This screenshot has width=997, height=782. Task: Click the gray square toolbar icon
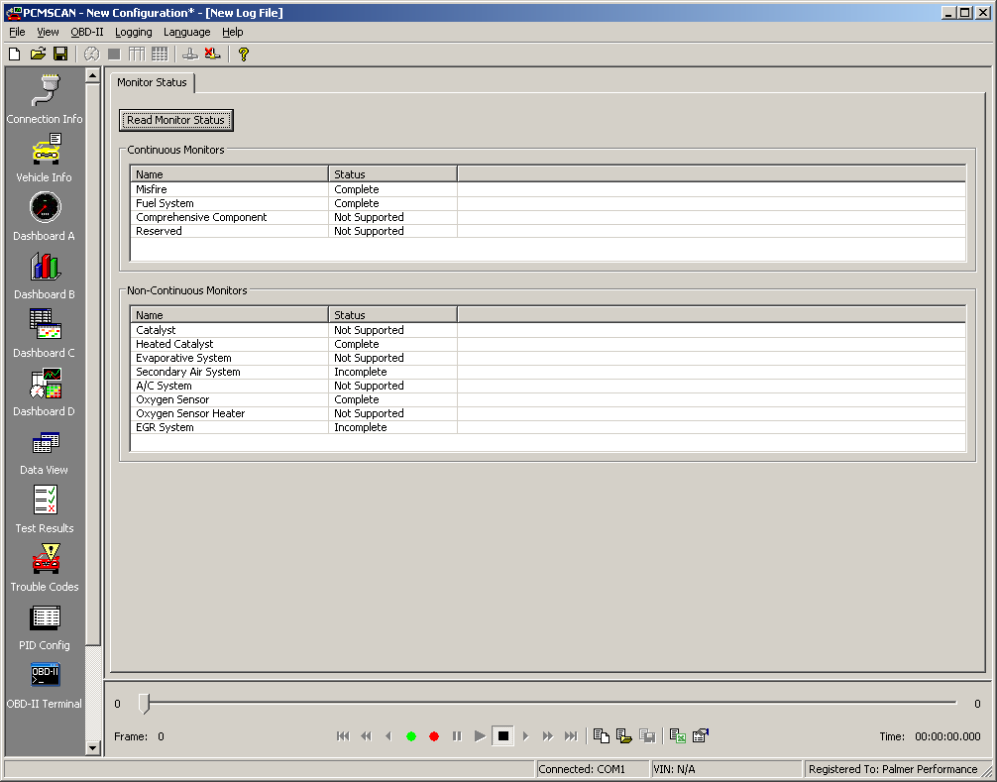point(114,55)
